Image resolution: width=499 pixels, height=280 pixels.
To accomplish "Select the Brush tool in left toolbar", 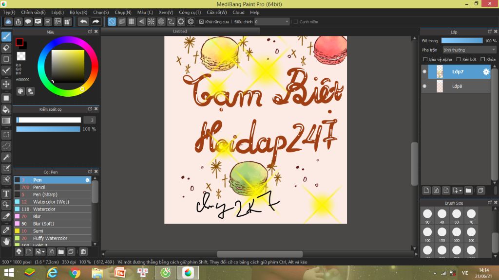I will (x=6, y=36).
